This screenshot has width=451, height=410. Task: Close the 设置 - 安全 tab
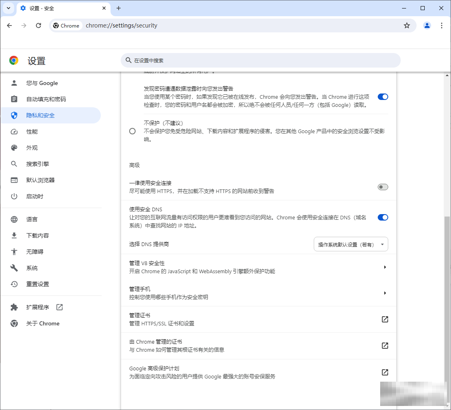(104, 8)
